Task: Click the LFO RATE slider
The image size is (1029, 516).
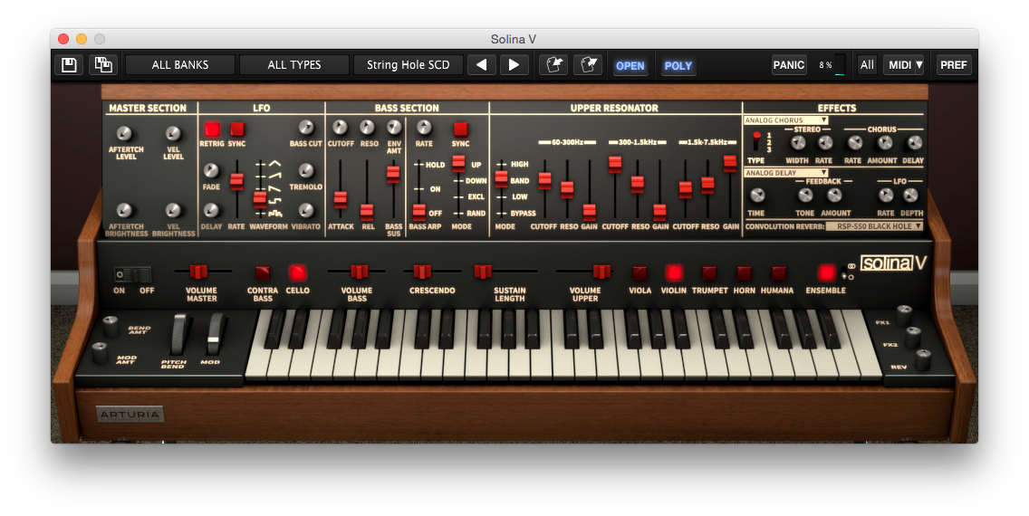Action: click(236, 181)
